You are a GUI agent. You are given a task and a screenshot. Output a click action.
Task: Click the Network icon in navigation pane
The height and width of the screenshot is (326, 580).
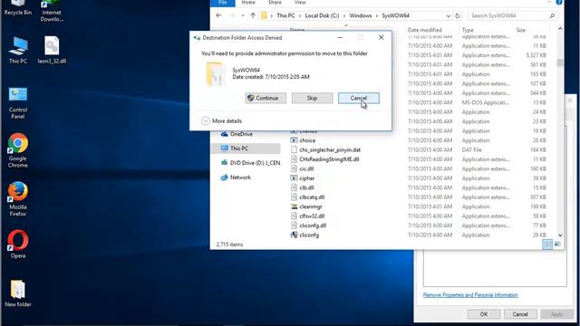click(x=224, y=177)
